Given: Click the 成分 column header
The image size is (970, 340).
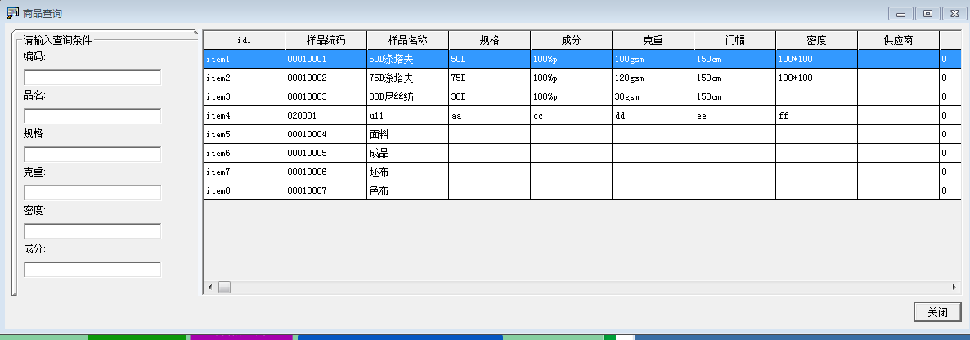Looking at the screenshot, I should 571,40.
